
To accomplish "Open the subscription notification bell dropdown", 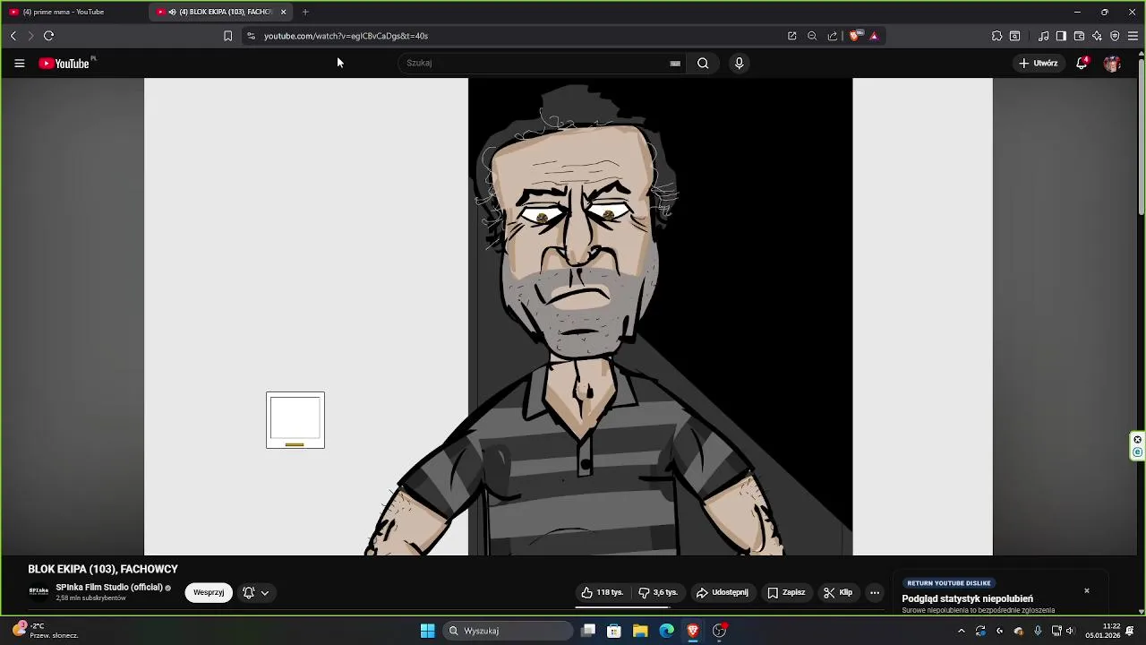I will [x=255, y=592].
